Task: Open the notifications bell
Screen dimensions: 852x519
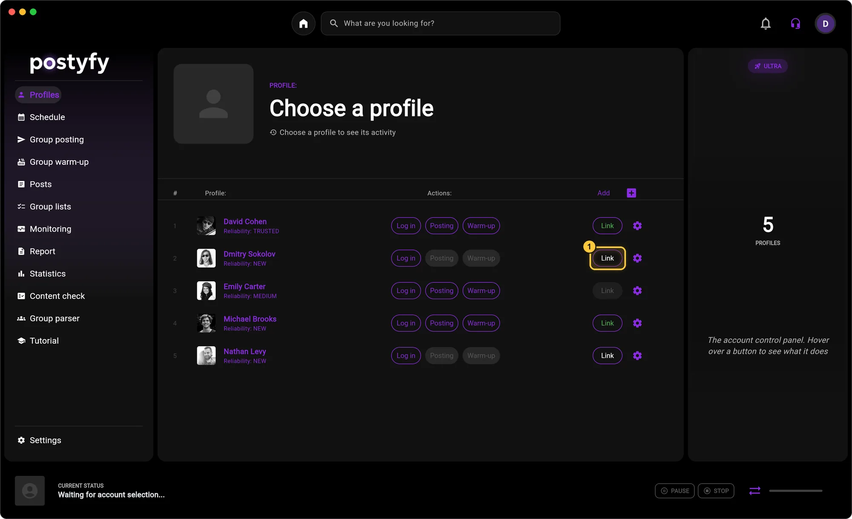Action: pyautogui.click(x=766, y=23)
